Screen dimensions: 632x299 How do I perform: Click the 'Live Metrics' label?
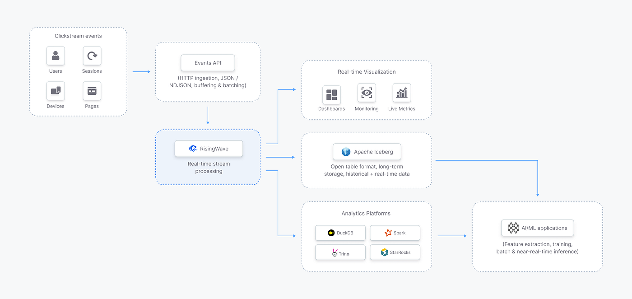[402, 109]
